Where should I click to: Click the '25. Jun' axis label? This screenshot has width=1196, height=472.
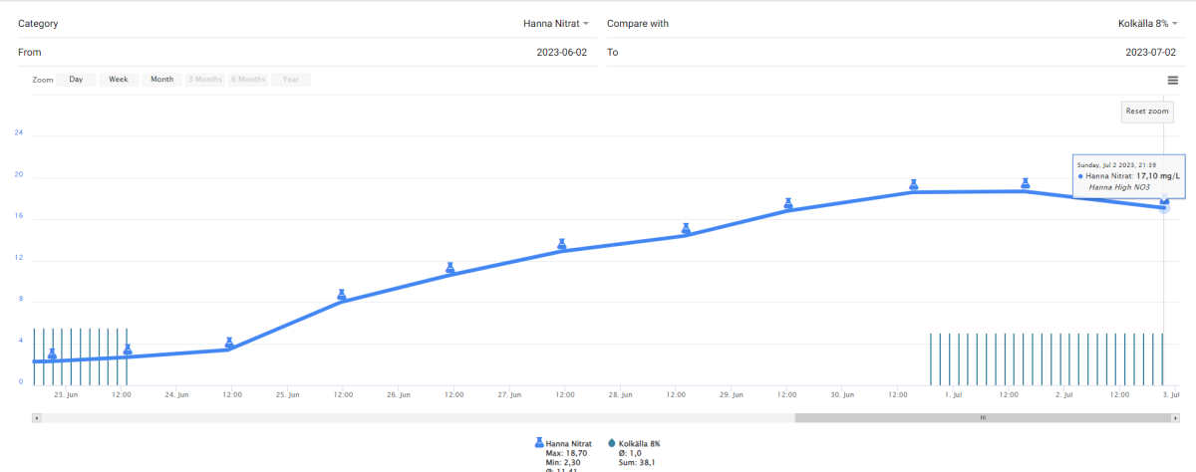[x=287, y=395]
